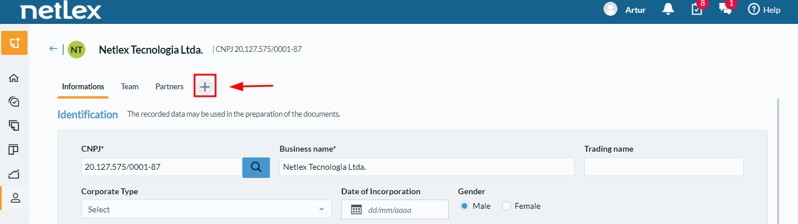Viewport: 798px width, 224px height.
Task: Open the notifications bell
Action: tap(668, 9)
